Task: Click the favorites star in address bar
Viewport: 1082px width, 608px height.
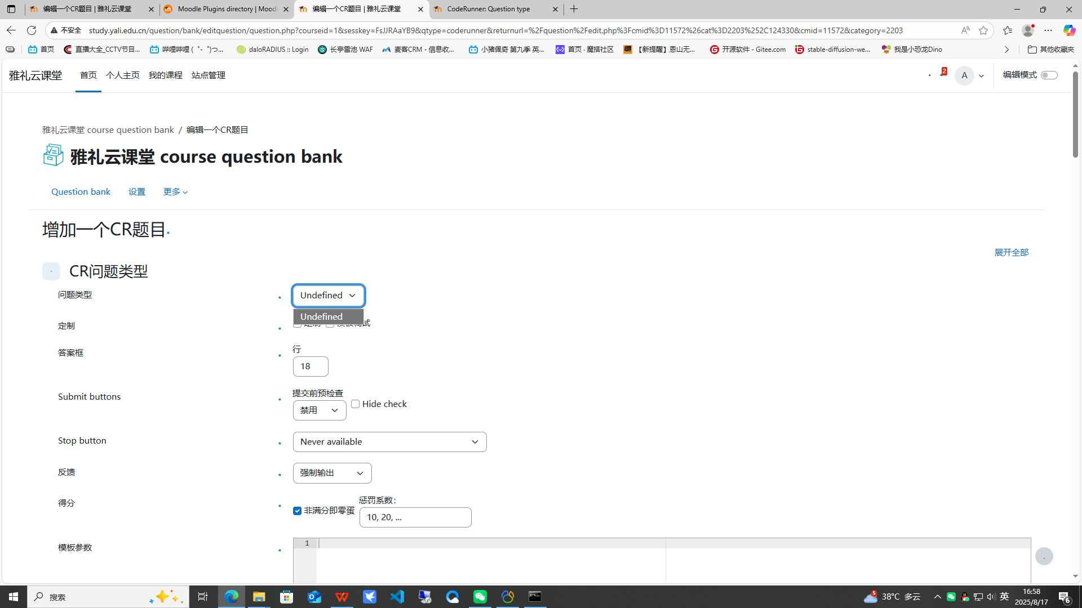Action: tap(983, 30)
